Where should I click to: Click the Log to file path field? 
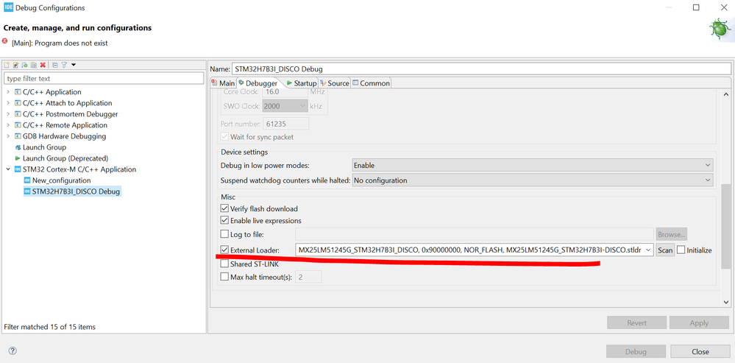(x=475, y=234)
